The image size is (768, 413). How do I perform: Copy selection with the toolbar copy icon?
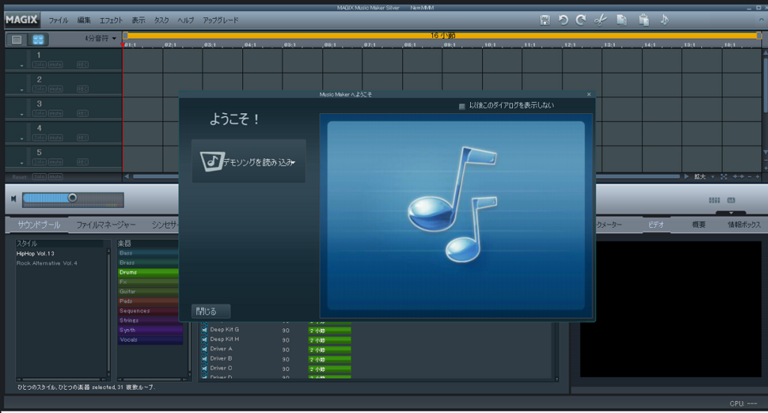pos(622,20)
